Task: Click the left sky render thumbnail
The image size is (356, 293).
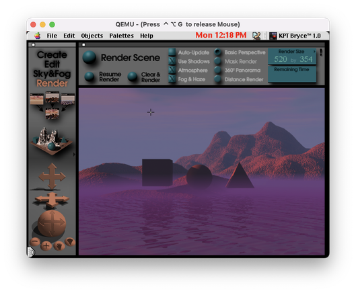Action: point(36,99)
